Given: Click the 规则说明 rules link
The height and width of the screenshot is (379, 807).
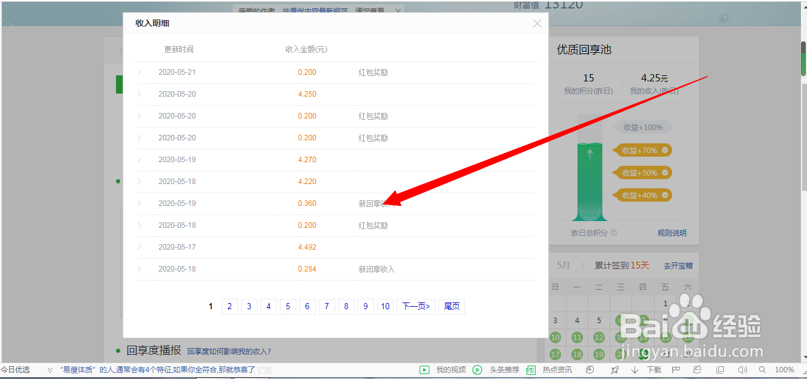Looking at the screenshot, I should [672, 233].
